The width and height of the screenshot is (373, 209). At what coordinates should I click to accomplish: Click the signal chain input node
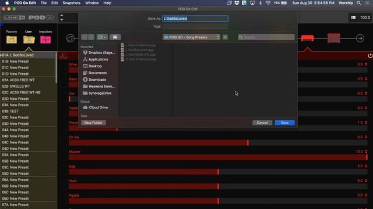pyautogui.click(x=70, y=38)
